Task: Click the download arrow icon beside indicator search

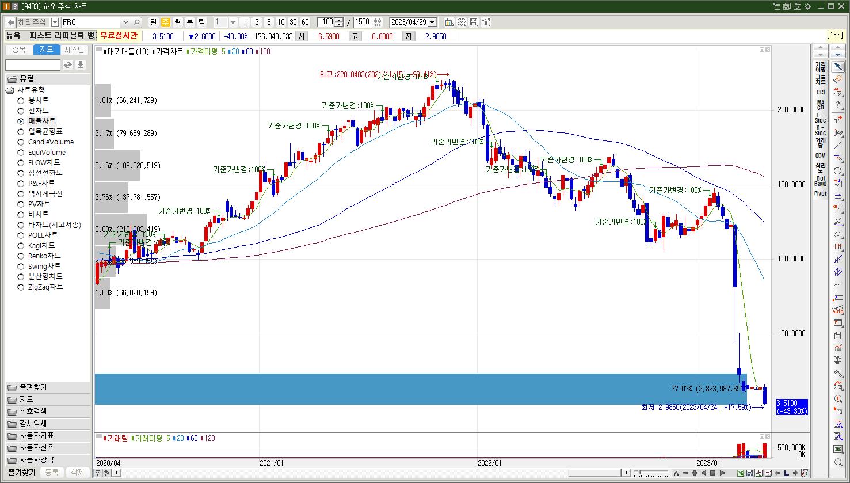Action: point(81,65)
